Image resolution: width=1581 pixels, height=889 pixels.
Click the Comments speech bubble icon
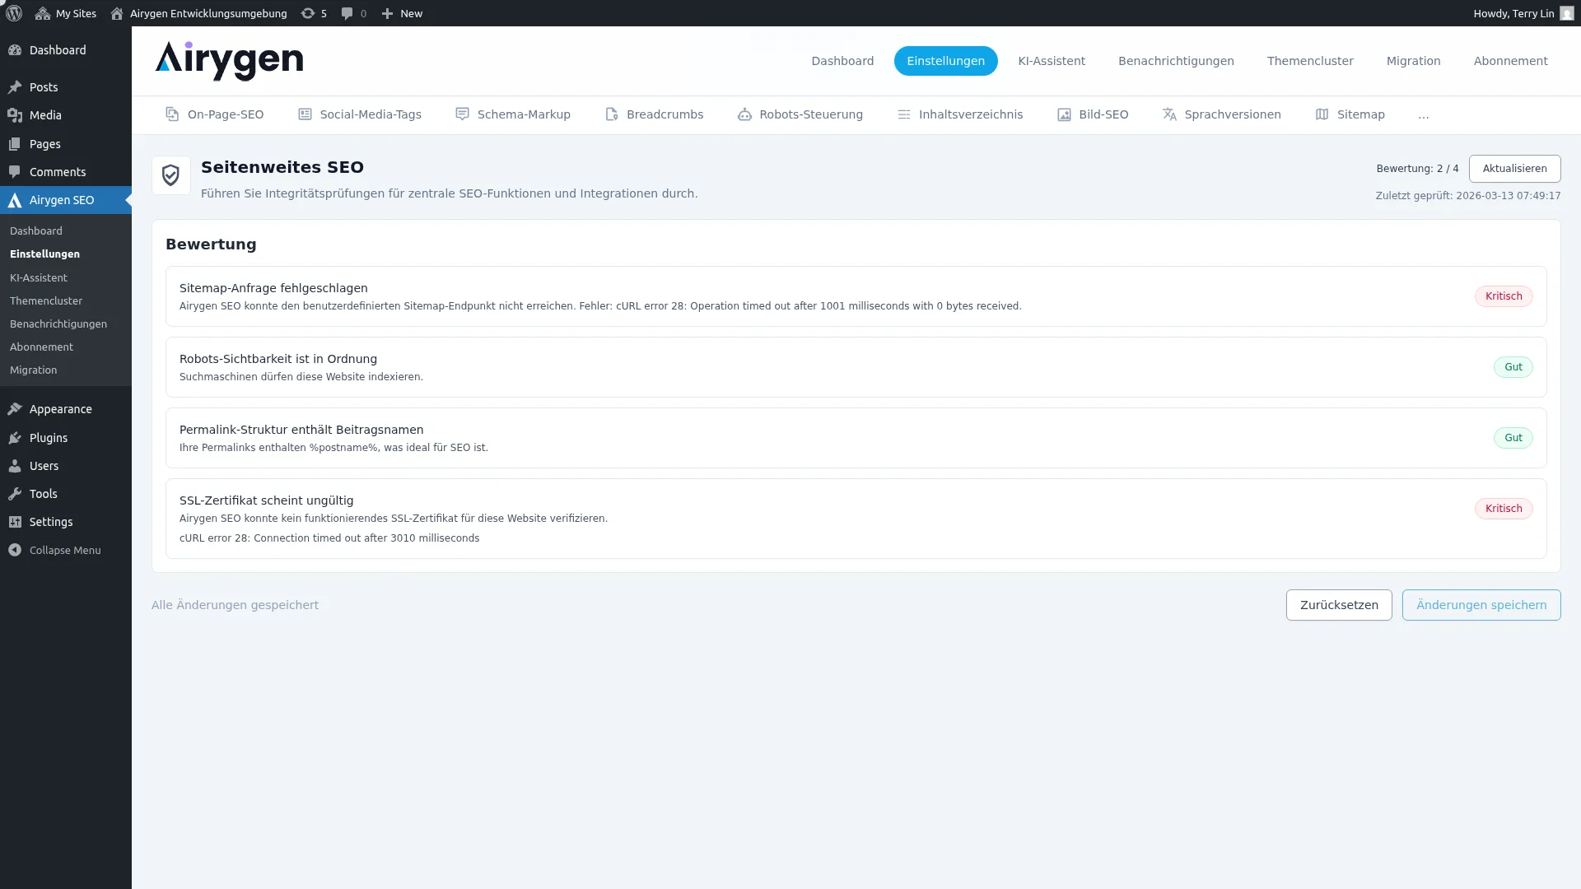(15, 172)
